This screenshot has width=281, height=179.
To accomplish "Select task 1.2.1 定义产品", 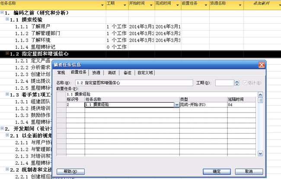I will click(x=32, y=61).
